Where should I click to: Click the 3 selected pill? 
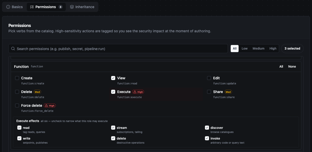coord(292,49)
